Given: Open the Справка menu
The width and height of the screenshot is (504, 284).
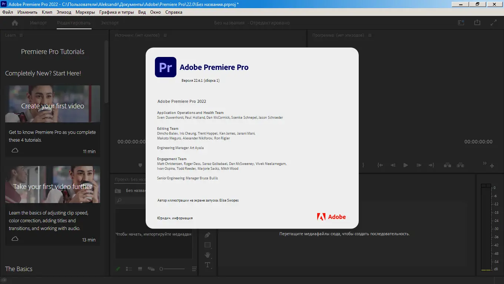Looking at the screenshot, I should tap(174, 12).
